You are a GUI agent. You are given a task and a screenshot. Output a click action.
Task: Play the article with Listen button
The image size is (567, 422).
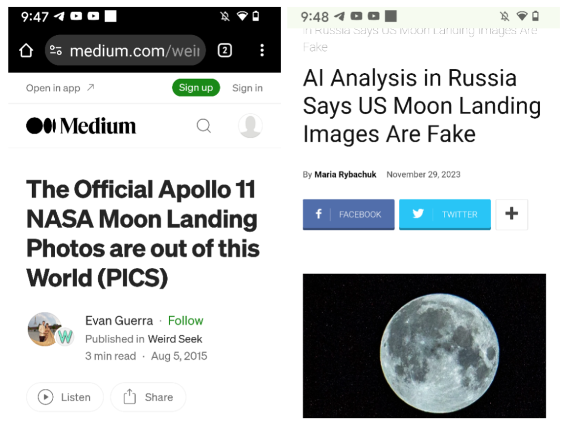65,397
